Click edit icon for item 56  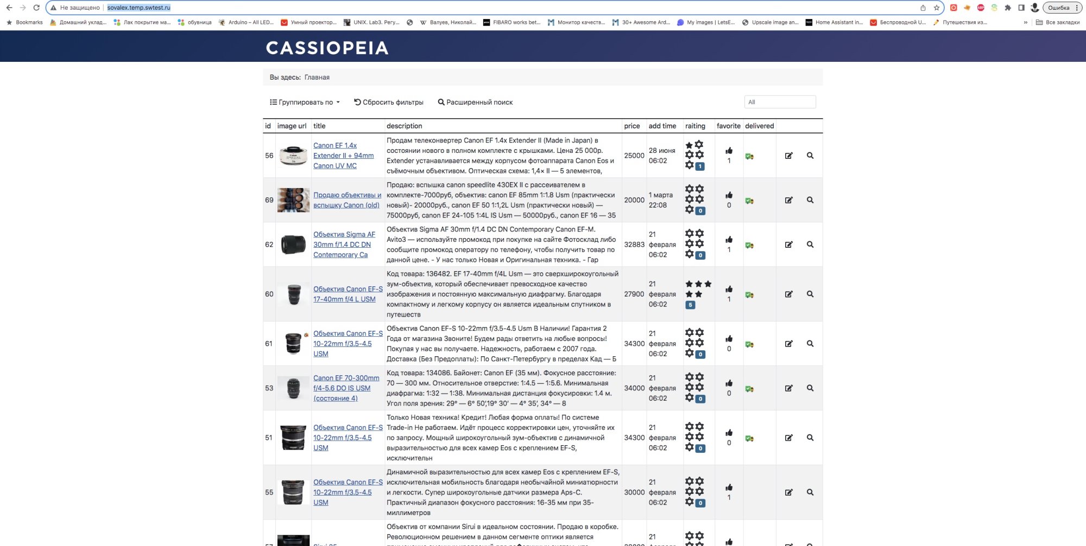pos(788,156)
